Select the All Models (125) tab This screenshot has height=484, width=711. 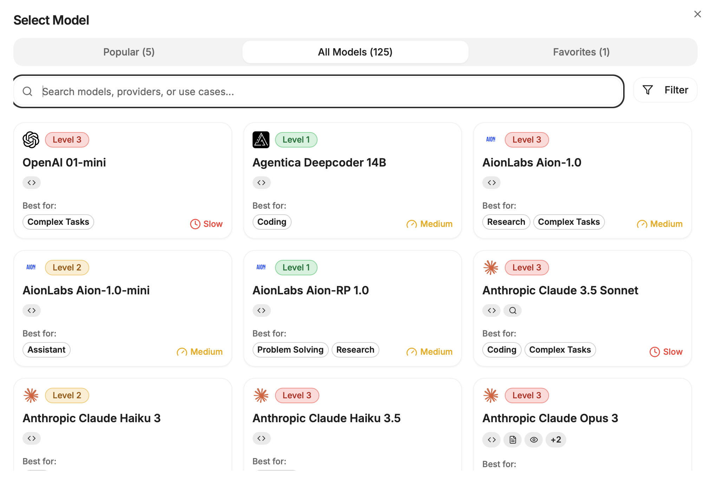(355, 52)
